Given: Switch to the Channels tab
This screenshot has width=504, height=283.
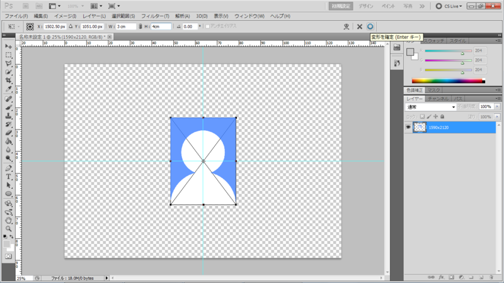Looking at the screenshot, I should coord(438,99).
